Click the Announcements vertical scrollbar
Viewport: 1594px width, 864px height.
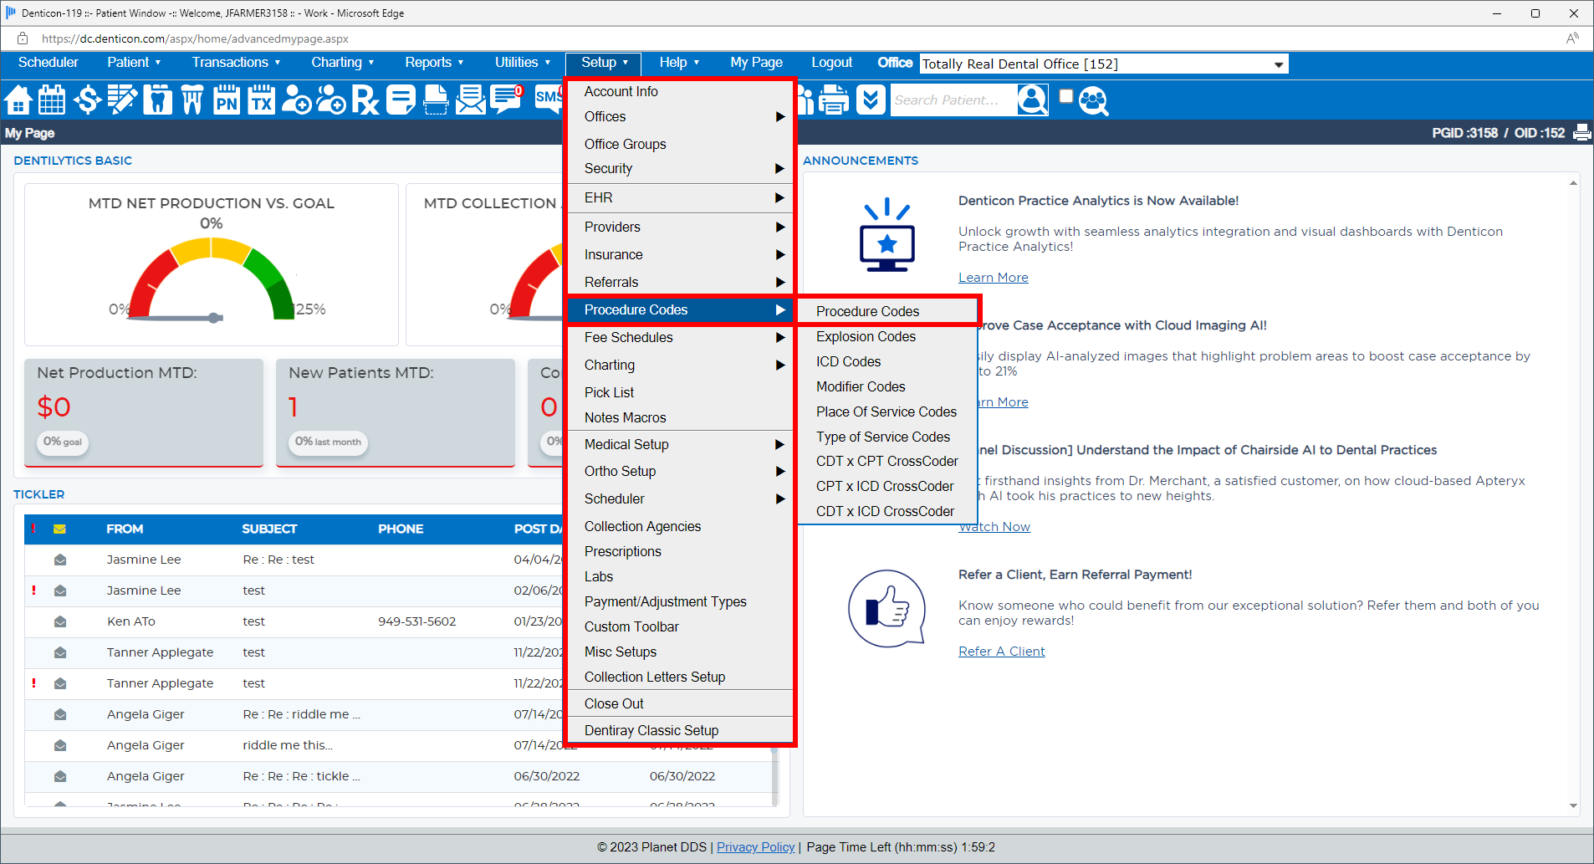pos(1573,493)
